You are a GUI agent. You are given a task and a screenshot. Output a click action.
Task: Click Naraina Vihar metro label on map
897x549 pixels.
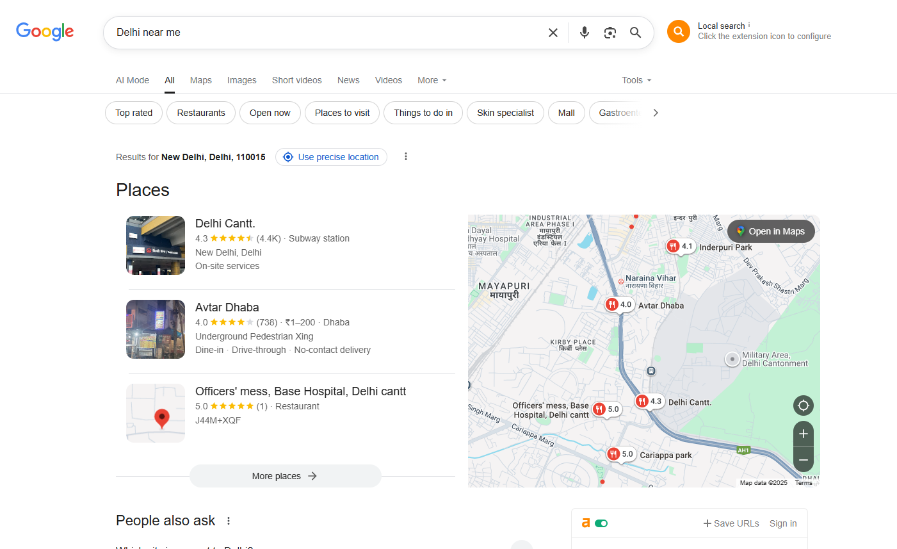[647, 281]
